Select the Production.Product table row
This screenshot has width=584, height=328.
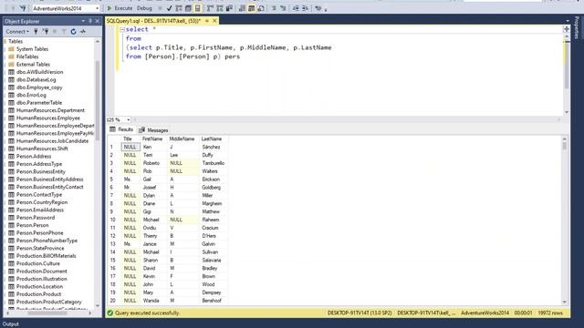click(x=38, y=293)
